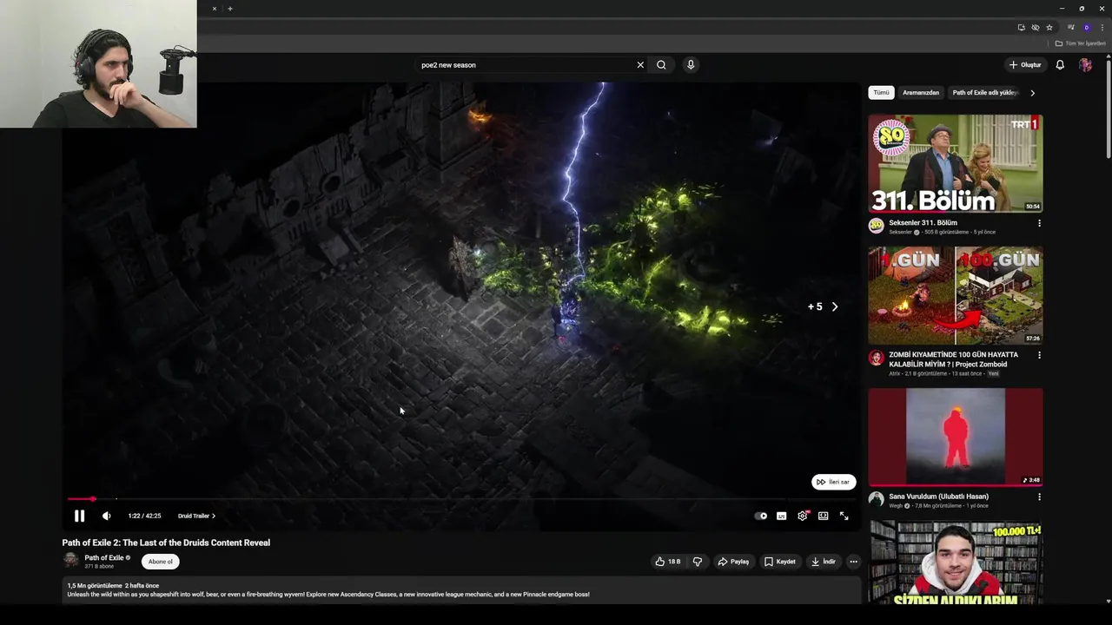1112x625 pixels.
Task: Open more actions menu below video
Action: (x=853, y=562)
